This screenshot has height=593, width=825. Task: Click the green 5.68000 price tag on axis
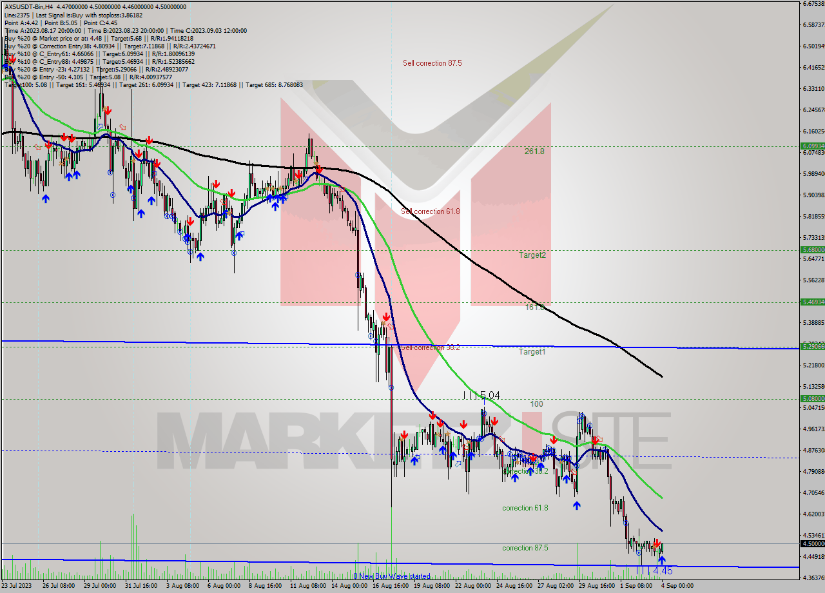(812, 249)
